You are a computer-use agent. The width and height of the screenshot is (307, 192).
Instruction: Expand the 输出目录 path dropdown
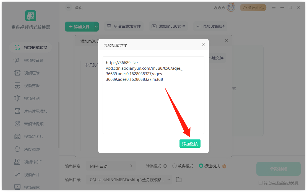point(169,180)
